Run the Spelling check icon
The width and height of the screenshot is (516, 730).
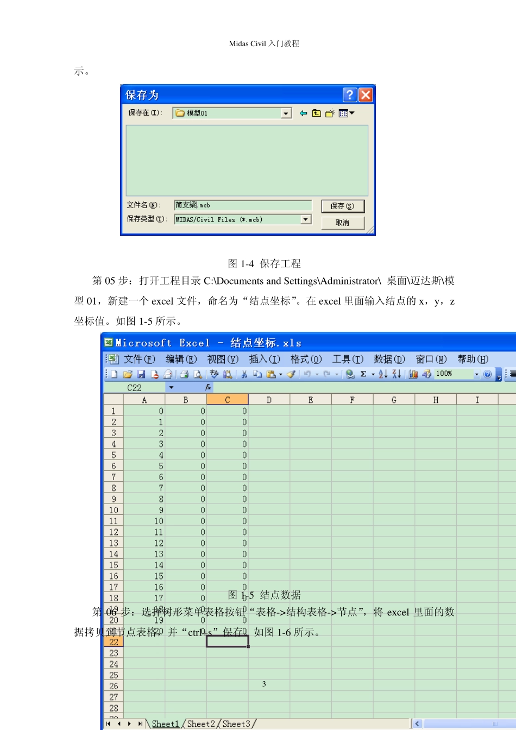tap(214, 374)
